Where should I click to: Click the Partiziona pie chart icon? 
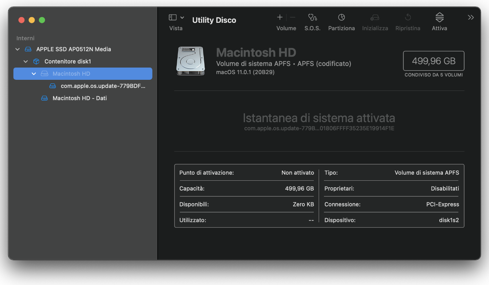341,17
